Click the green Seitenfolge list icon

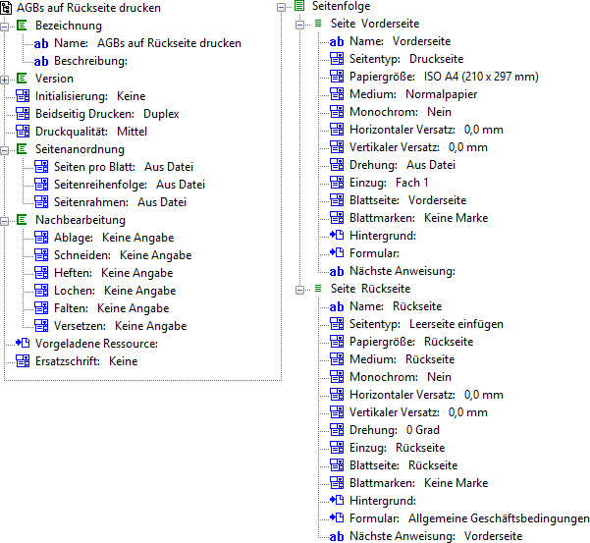(298, 6)
